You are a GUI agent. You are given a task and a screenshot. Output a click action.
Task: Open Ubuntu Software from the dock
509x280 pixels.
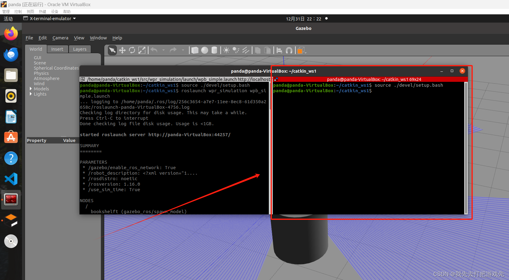click(11, 137)
